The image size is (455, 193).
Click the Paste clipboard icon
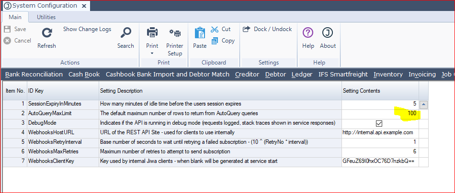(200, 33)
